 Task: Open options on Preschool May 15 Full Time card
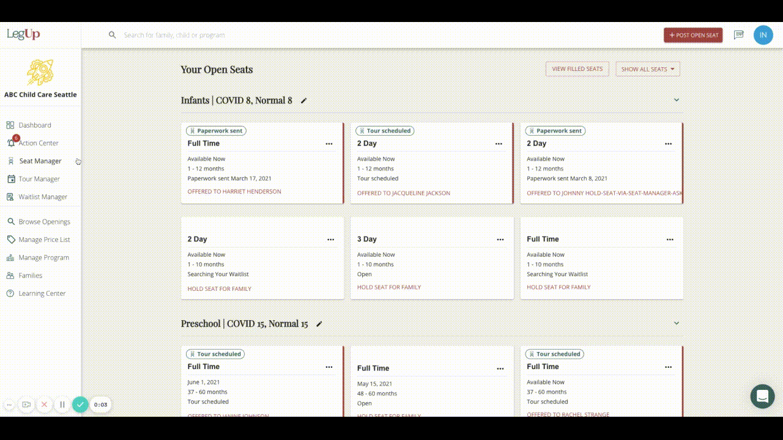point(500,369)
